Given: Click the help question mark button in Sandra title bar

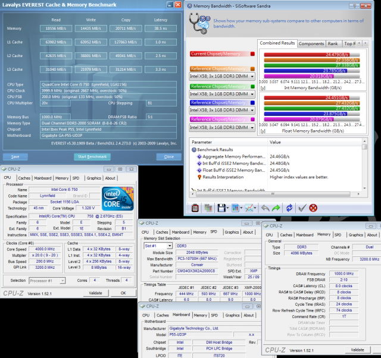Looking at the screenshot, I should tap(354, 6).
